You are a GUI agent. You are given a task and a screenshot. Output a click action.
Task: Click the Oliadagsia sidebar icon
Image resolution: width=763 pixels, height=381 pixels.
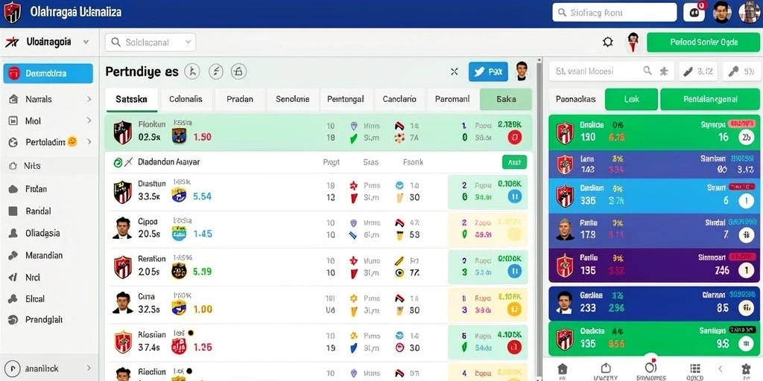pyautogui.click(x=13, y=233)
